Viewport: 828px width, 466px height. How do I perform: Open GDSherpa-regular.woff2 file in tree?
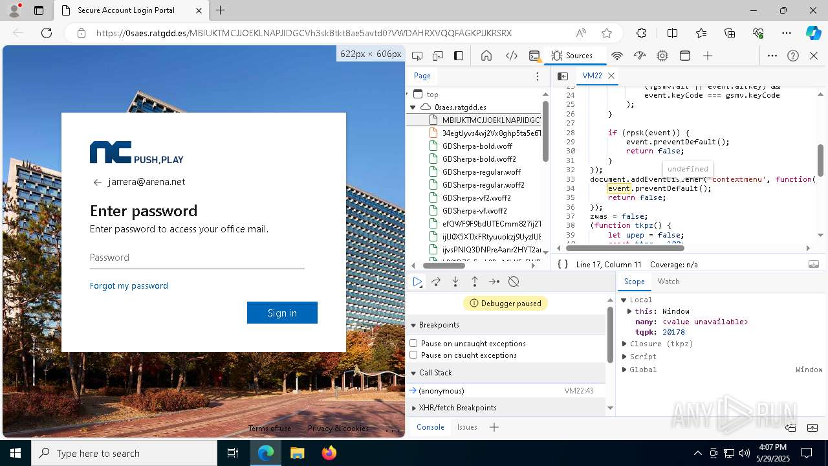pos(483,185)
